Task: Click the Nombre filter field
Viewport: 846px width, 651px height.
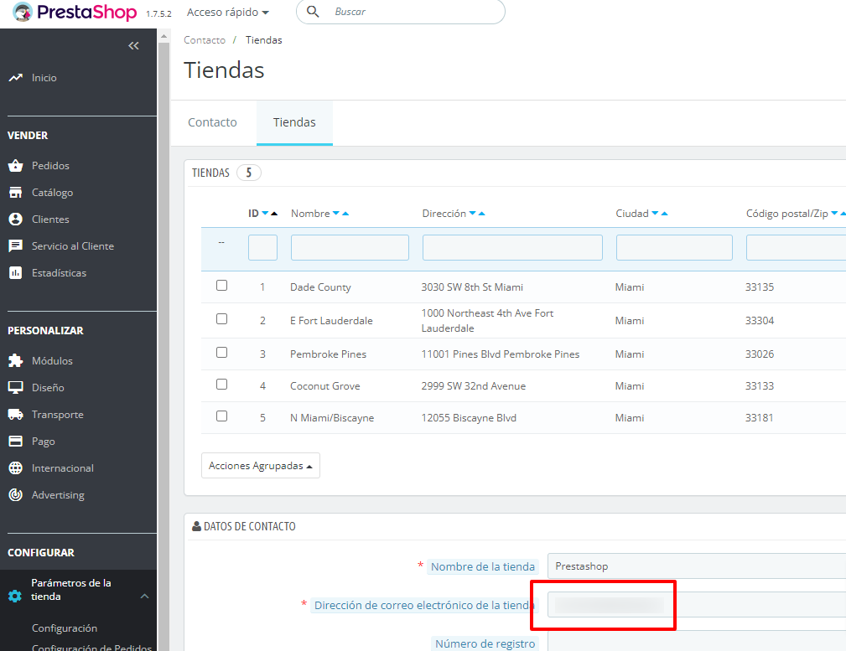Action: (x=350, y=247)
